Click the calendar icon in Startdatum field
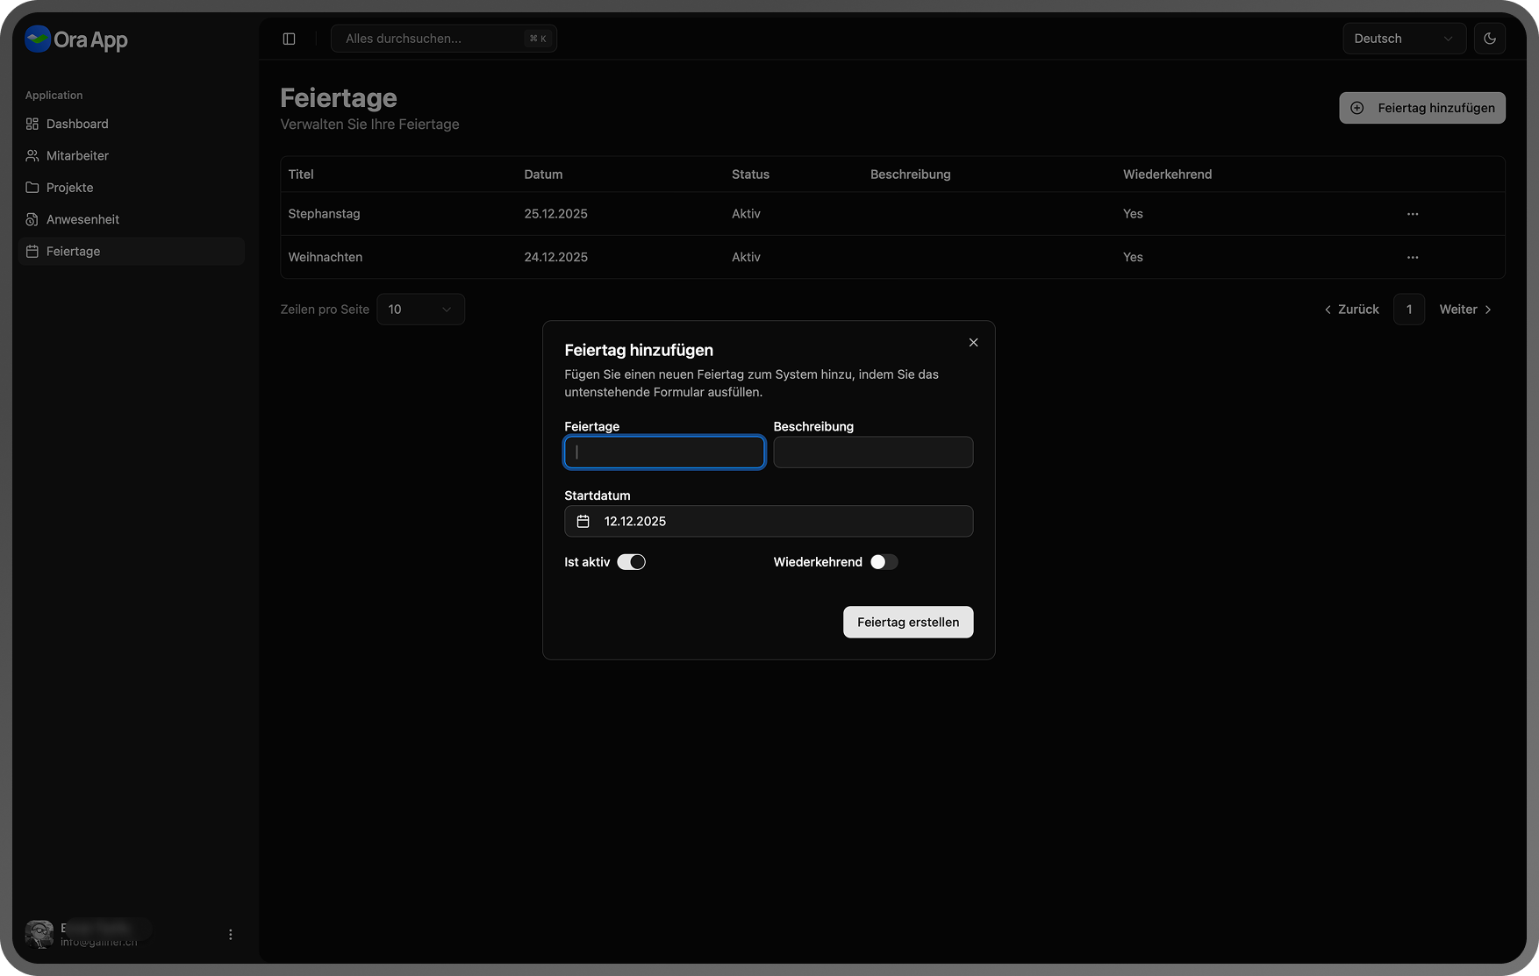1539x976 pixels. [x=583, y=522]
